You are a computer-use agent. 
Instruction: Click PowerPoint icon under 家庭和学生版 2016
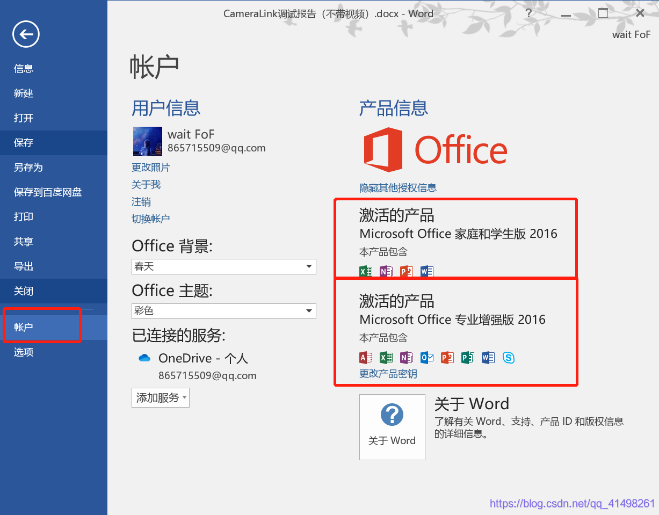pyautogui.click(x=406, y=271)
